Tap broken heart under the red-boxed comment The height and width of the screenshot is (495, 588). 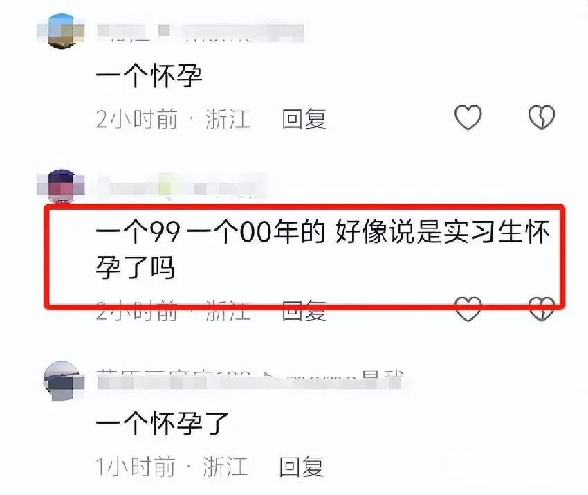[x=542, y=309]
